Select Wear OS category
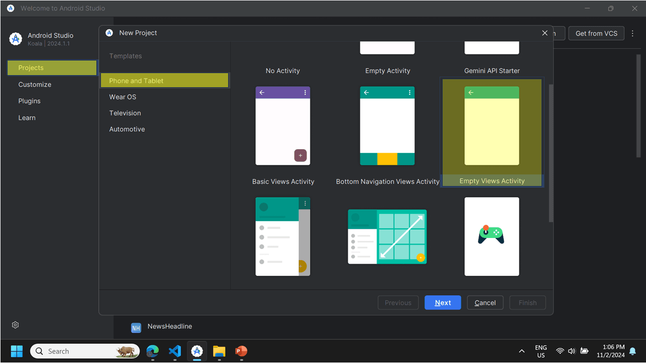This screenshot has width=646, height=363. point(123,97)
